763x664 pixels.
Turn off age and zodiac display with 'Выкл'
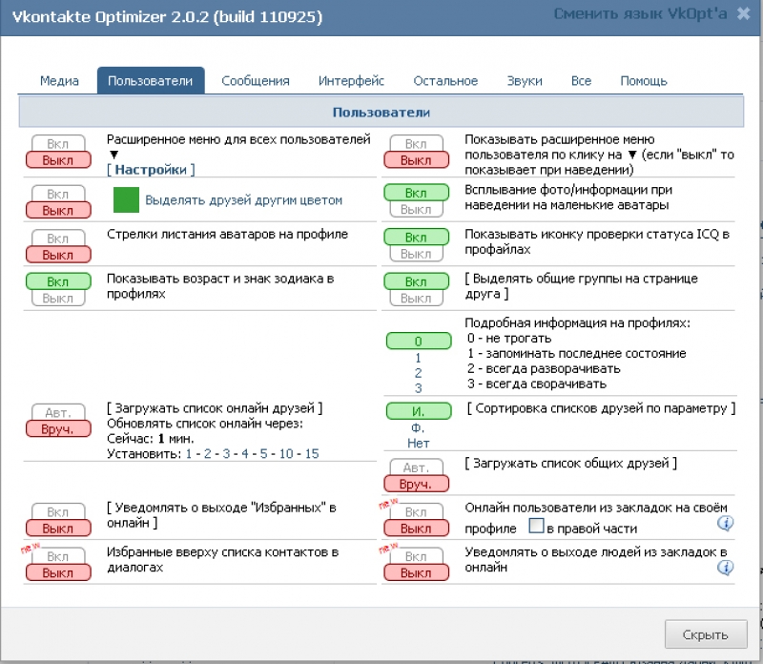tap(58, 298)
